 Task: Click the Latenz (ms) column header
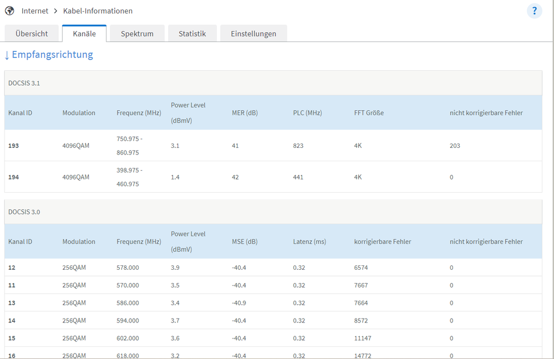tap(311, 242)
